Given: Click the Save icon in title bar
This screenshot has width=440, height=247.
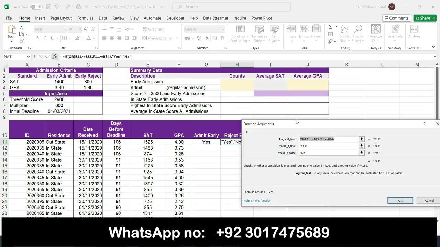Looking at the screenshot, I should point(48,7).
